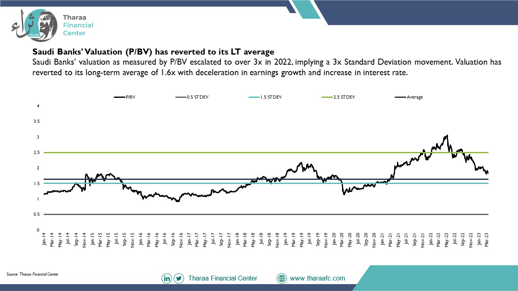Click the globe website icon
518x291 pixels.
point(282,278)
